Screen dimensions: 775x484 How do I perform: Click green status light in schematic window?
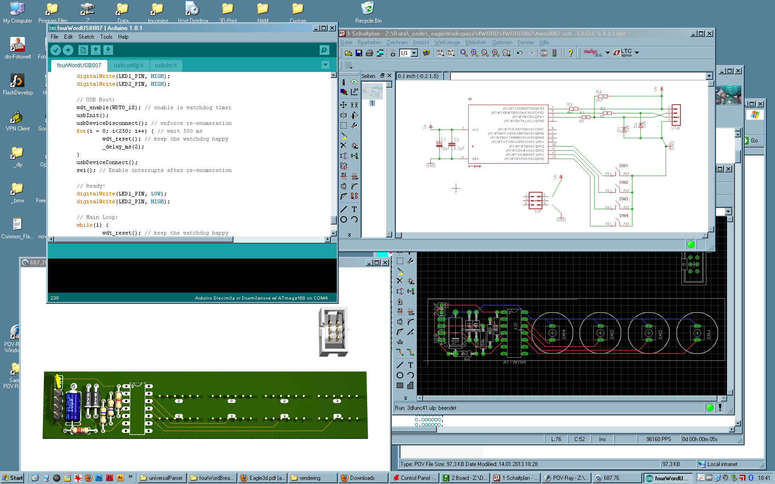click(x=691, y=244)
